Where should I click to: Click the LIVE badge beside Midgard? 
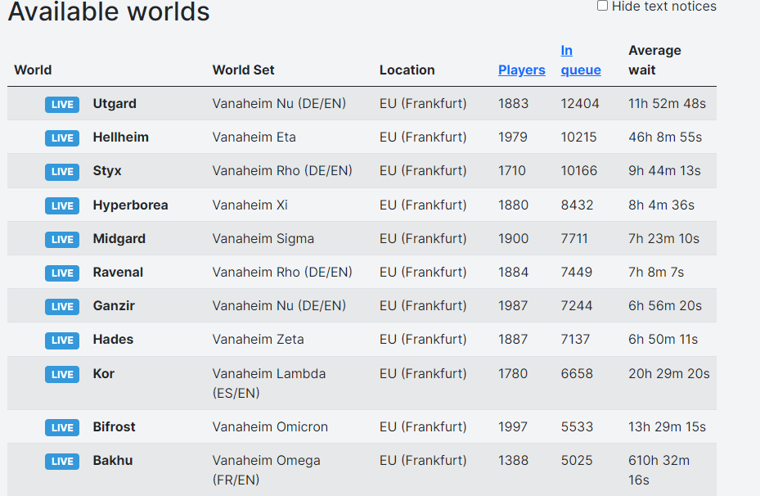point(62,239)
